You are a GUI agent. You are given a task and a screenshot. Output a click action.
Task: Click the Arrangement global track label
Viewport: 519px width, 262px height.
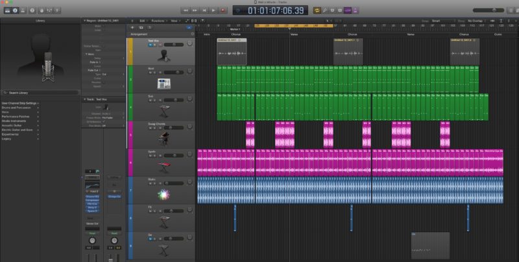tap(139, 34)
